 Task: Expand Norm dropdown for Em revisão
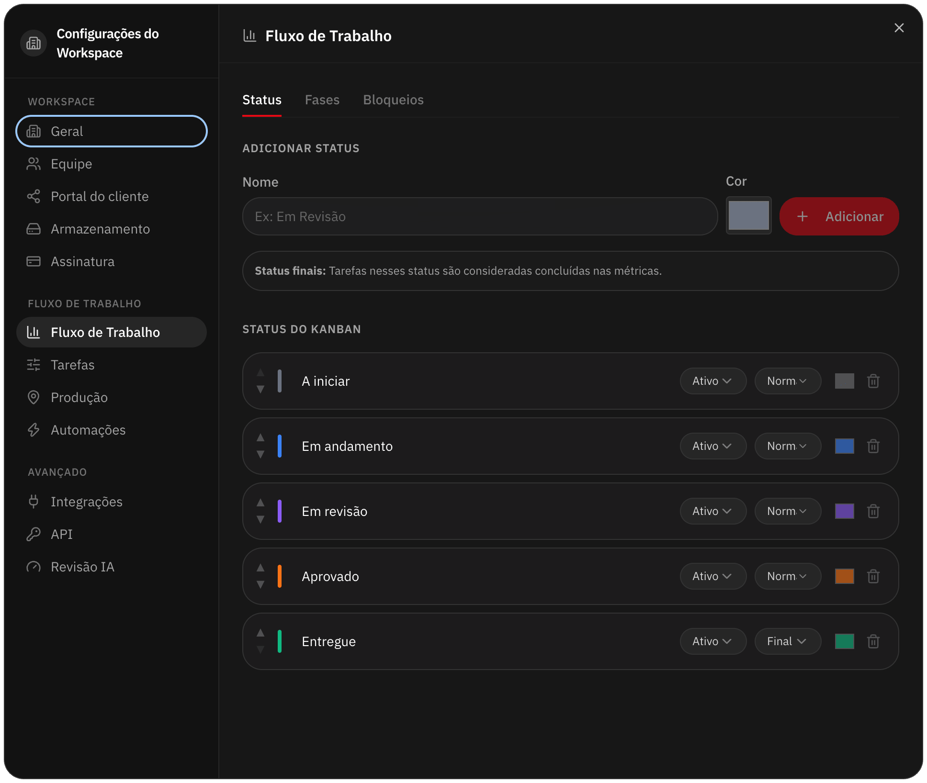788,511
